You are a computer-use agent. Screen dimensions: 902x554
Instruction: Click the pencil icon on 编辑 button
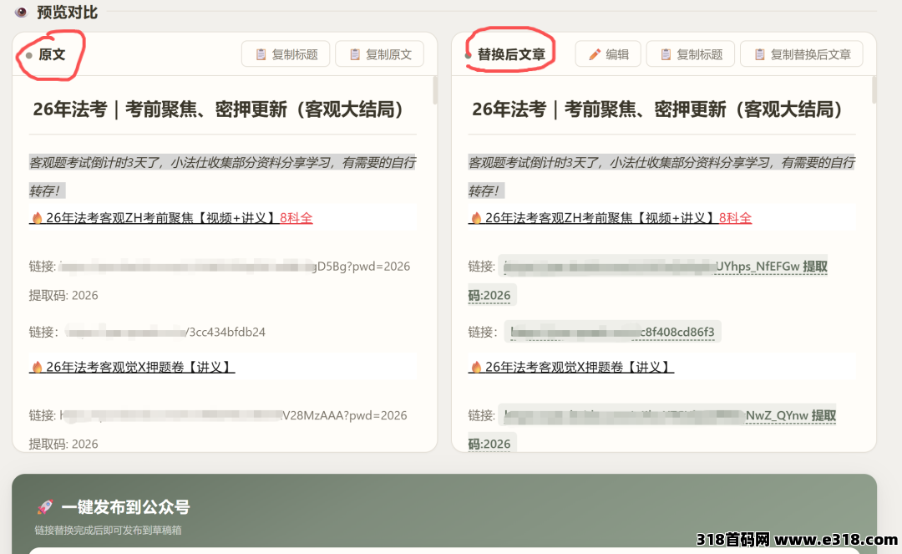(595, 54)
